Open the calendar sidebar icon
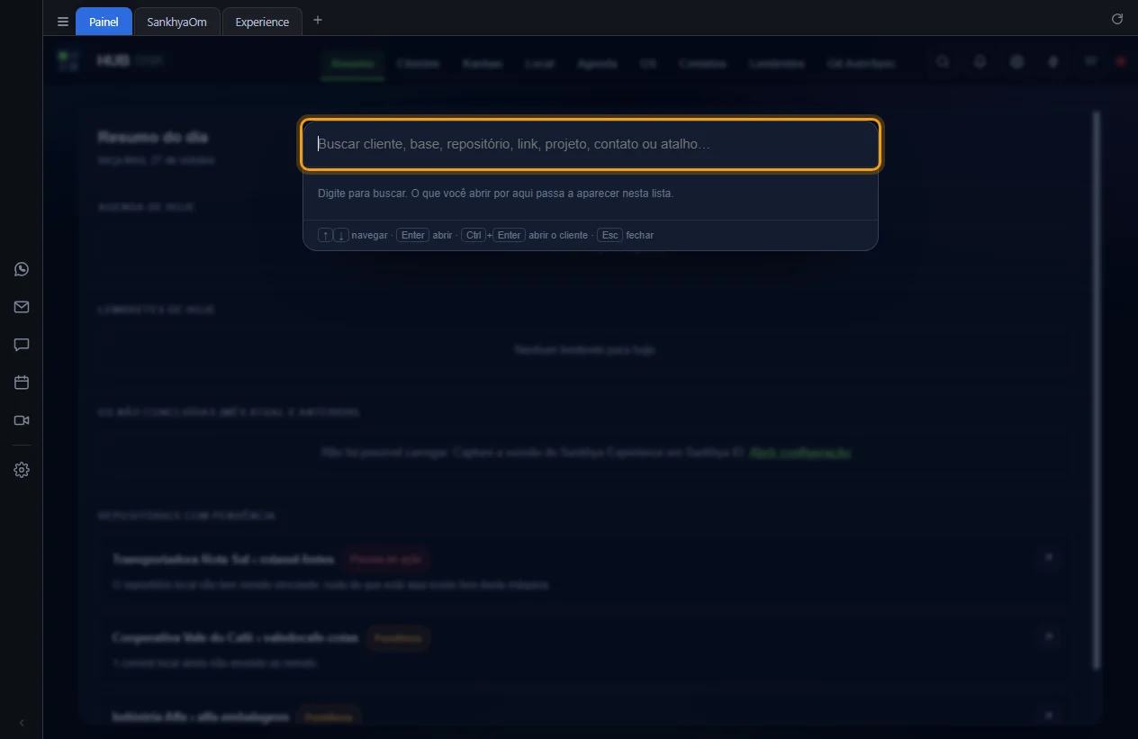 coord(22,383)
